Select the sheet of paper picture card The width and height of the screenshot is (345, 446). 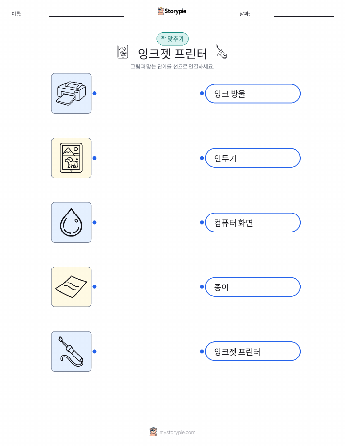[71, 287]
